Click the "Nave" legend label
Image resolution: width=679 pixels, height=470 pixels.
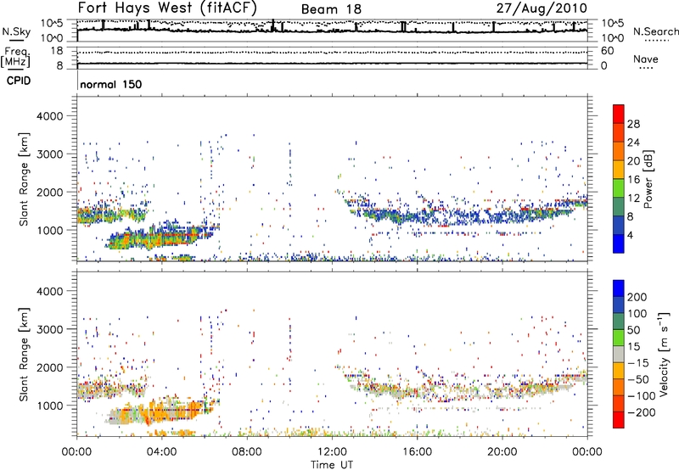click(645, 59)
